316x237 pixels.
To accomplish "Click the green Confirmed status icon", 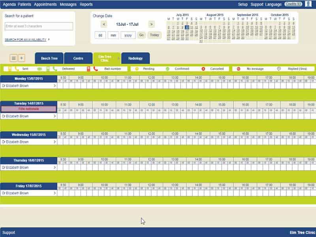I will [x=167, y=69].
